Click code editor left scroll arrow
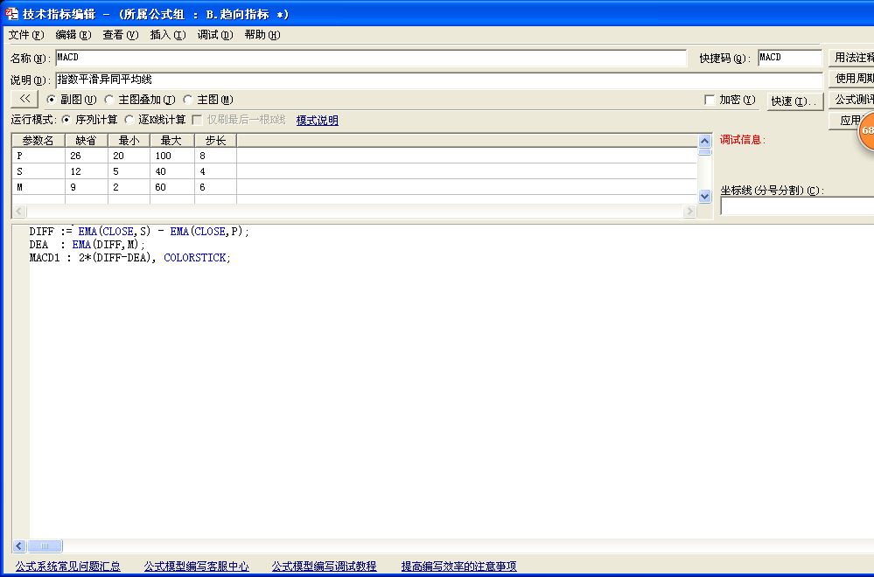This screenshot has width=874, height=577. click(x=19, y=546)
